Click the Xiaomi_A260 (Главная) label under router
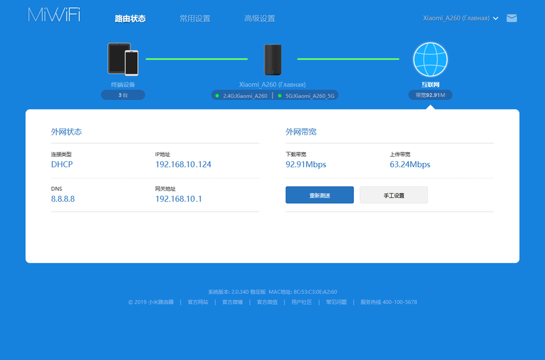The height and width of the screenshot is (360, 545). click(273, 84)
